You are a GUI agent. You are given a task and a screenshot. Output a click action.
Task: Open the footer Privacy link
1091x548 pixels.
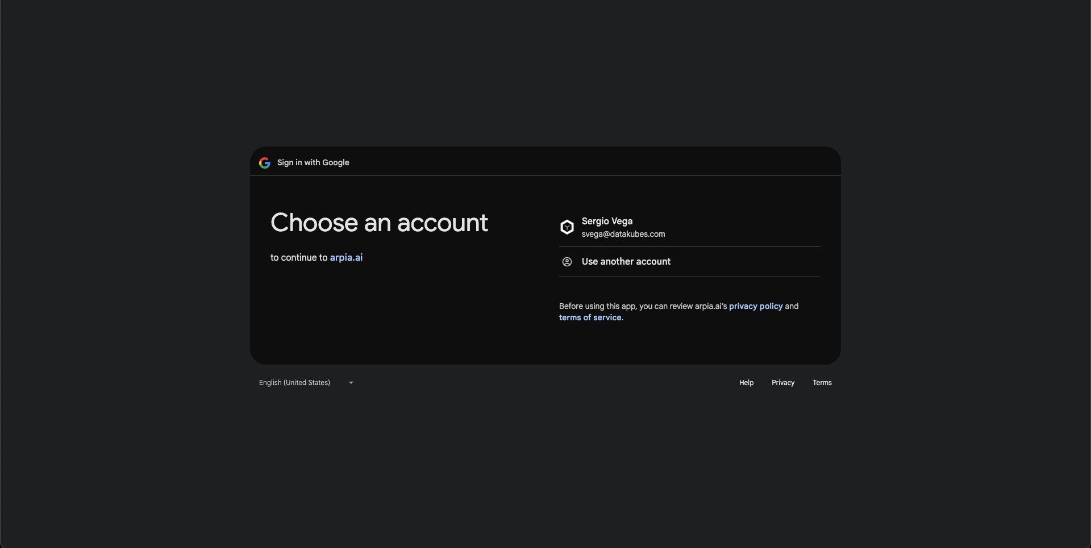click(783, 383)
